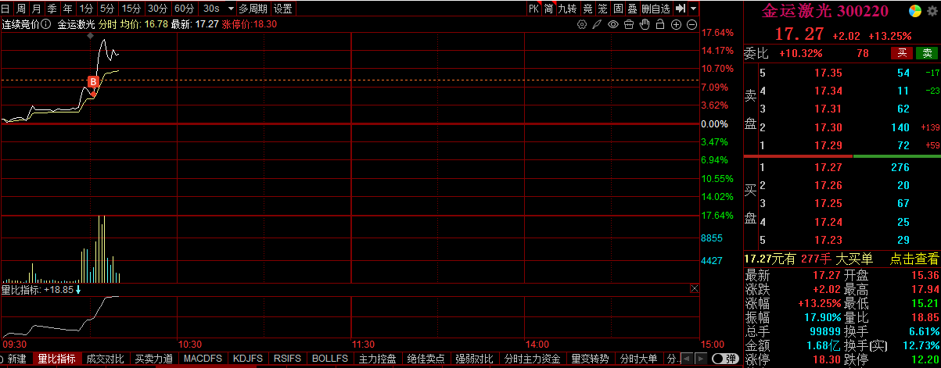Select the 量变转势 indicator tab
Image resolution: width=941 pixels, height=368 pixels.
tap(591, 359)
